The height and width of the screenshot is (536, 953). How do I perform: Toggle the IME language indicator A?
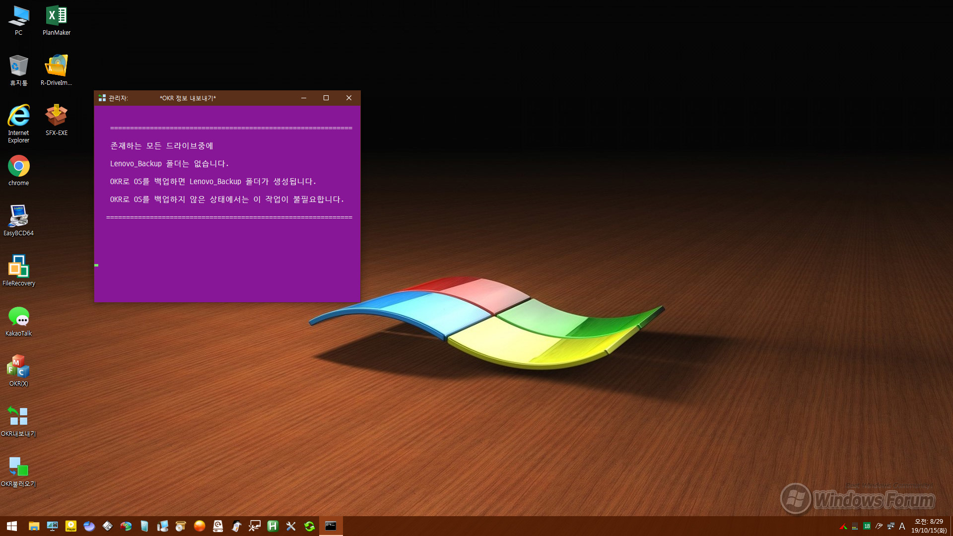(902, 526)
